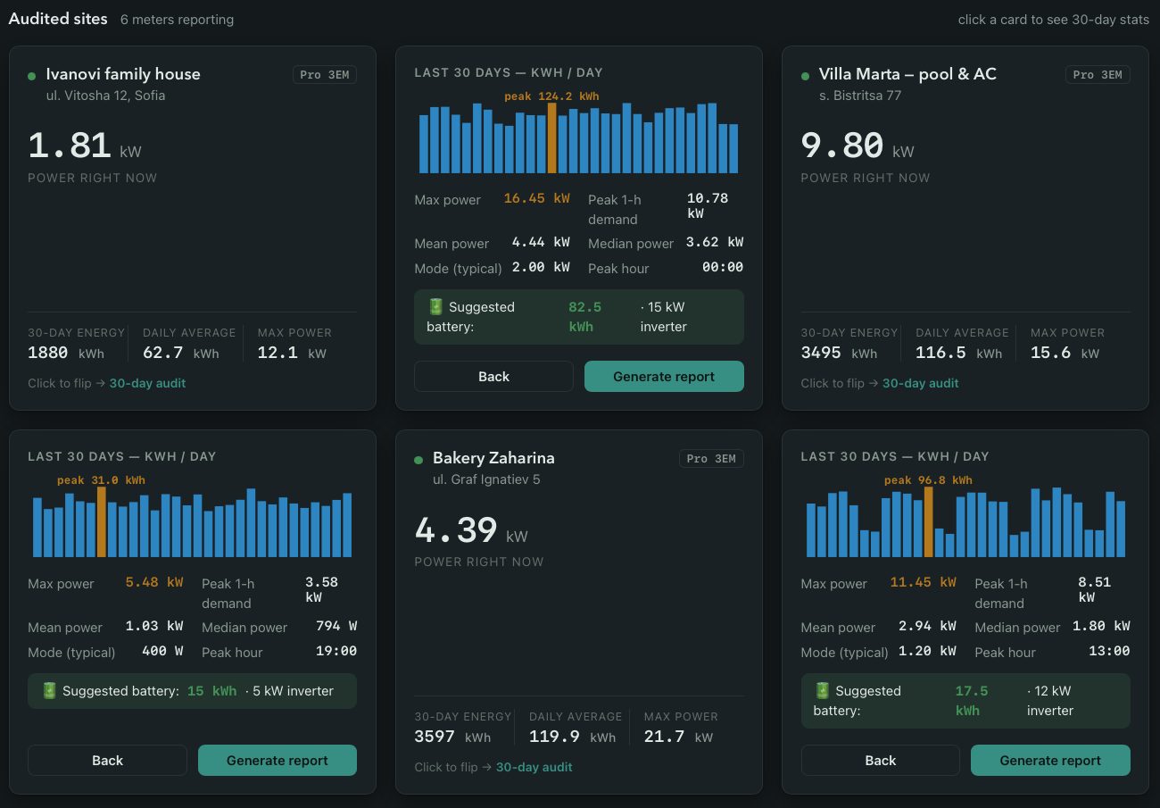This screenshot has width=1160, height=808.
Task: Click the 4.39 kW power reading
Action: pyautogui.click(x=471, y=530)
